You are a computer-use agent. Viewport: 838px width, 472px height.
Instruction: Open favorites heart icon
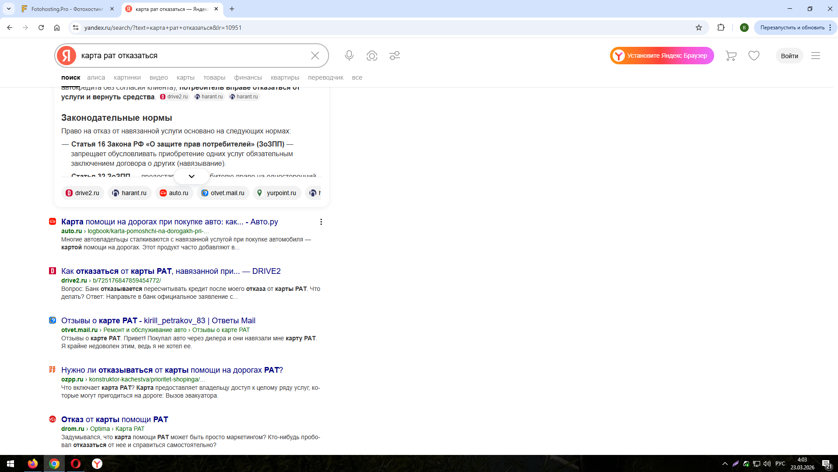point(754,56)
